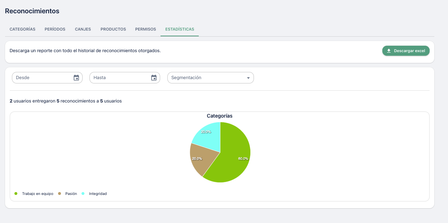
Task: Click the download icon in Descargar excel
Action: coord(389,51)
